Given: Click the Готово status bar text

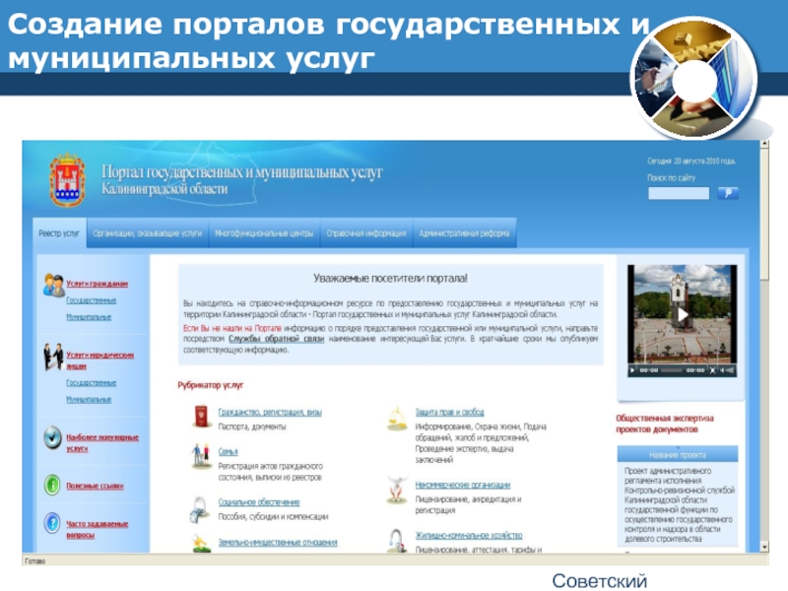Looking at the screenshot, I should (x=34, y=561).
